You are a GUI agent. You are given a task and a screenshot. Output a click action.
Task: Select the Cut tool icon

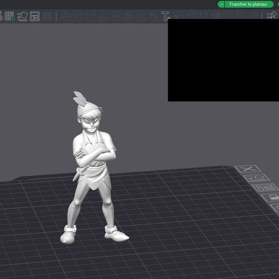pos(116,16)
